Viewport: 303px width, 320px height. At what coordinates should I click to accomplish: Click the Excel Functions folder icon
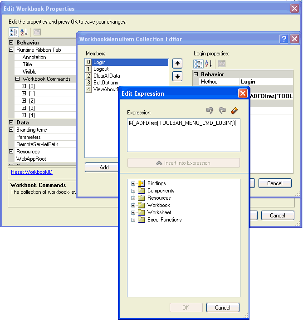[x=142, y=220]
